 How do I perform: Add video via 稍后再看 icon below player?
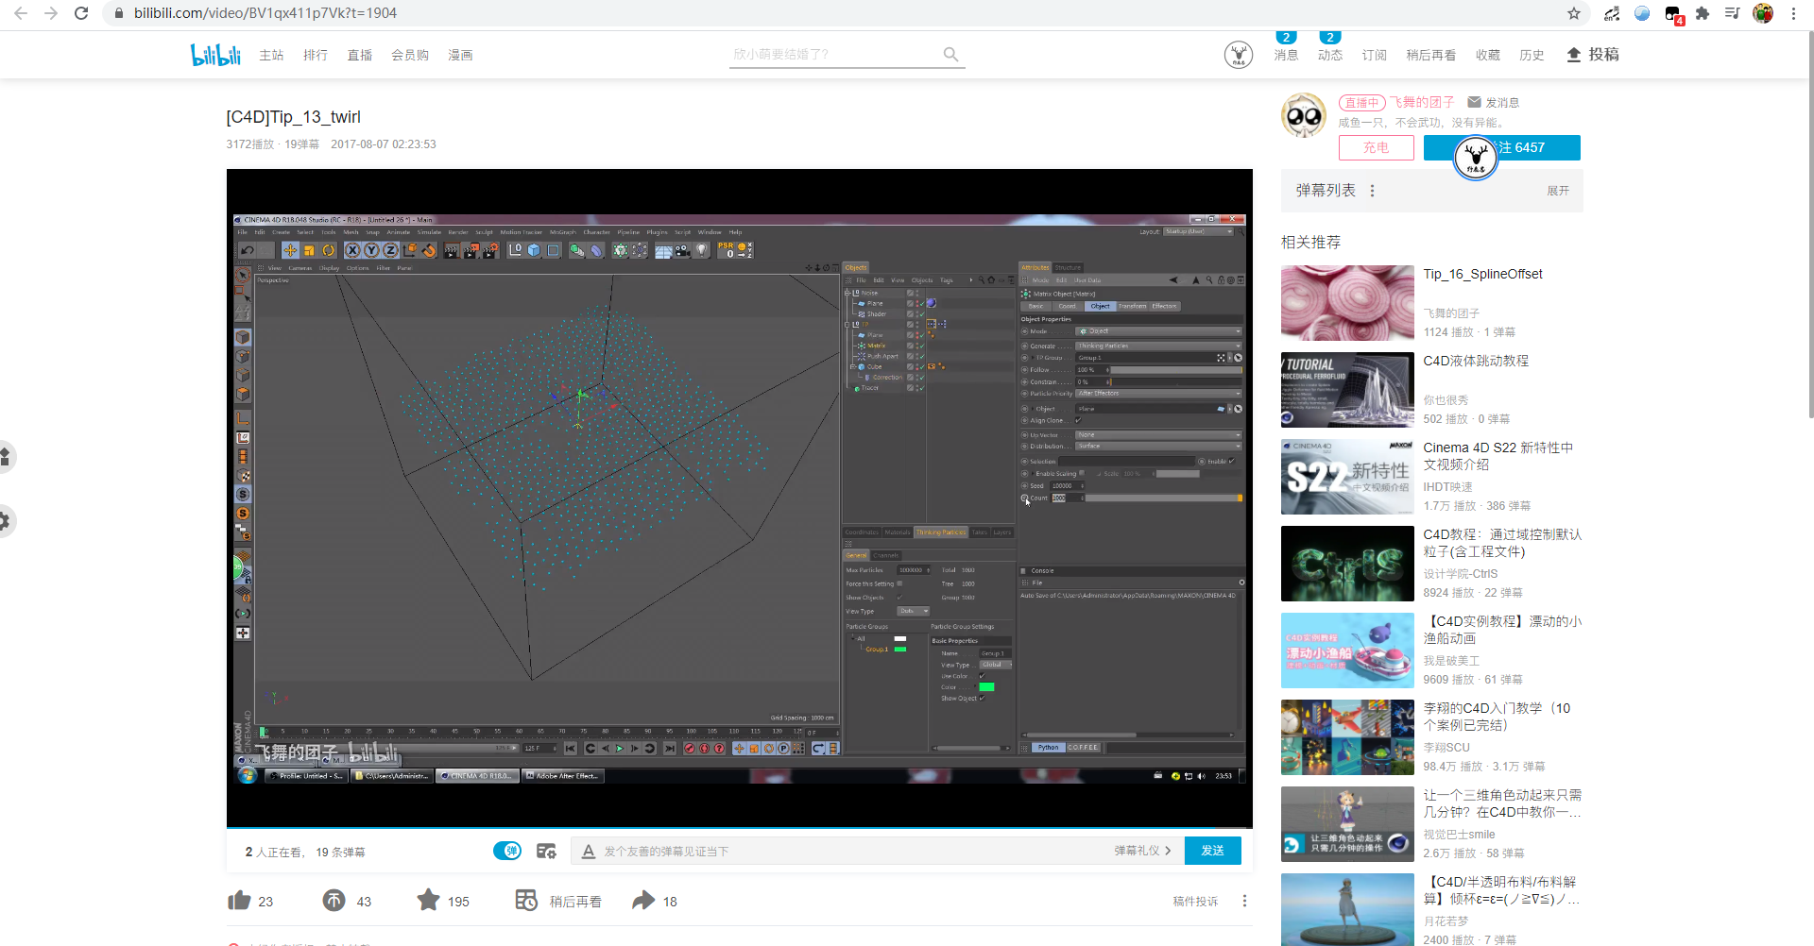click(x=526, y=901)
